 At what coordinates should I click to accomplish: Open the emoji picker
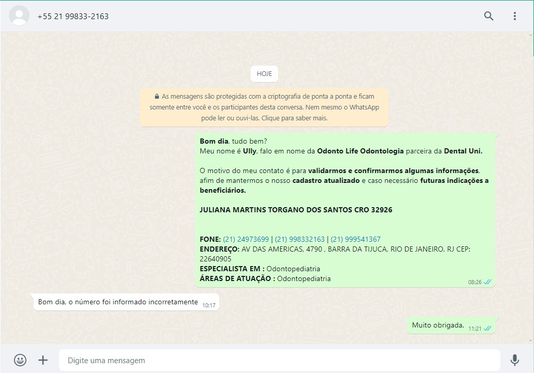[20, 360]
